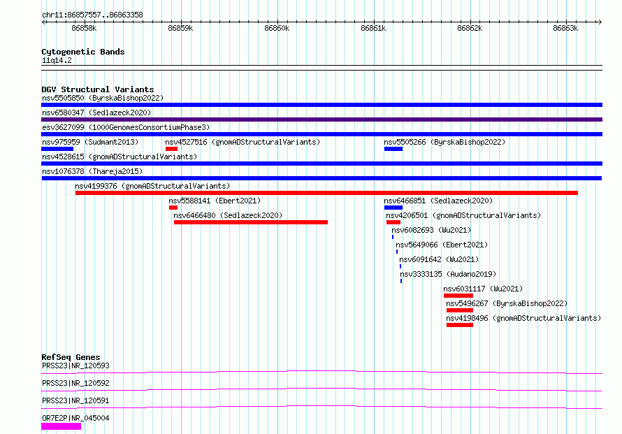The width and height of the screenshot is (622, 434).
Task: Open OR7E2P|NR_045004 gene label
Action: pos(75,418)
